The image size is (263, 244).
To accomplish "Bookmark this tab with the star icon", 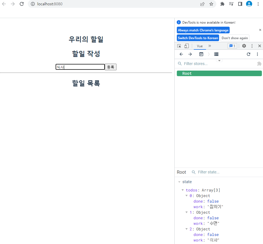I will click(211, 4).
